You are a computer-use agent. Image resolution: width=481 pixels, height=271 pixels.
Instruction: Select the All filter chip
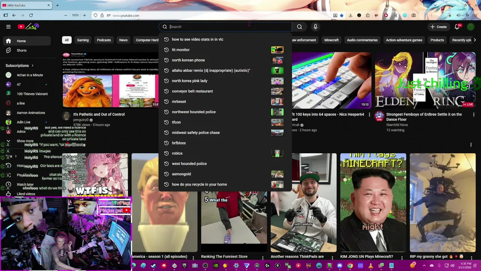tap(67, 40)
